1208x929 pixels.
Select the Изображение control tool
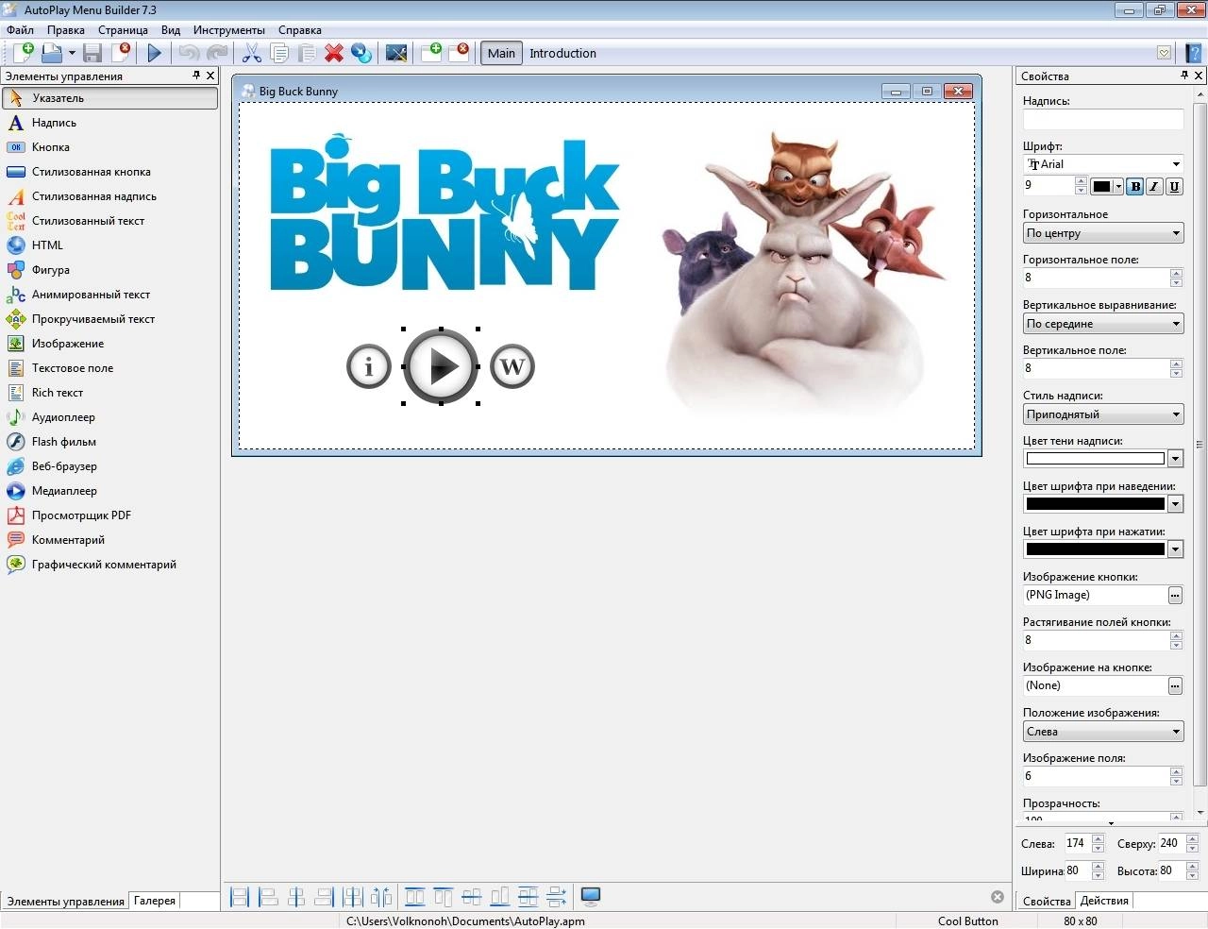109,344
